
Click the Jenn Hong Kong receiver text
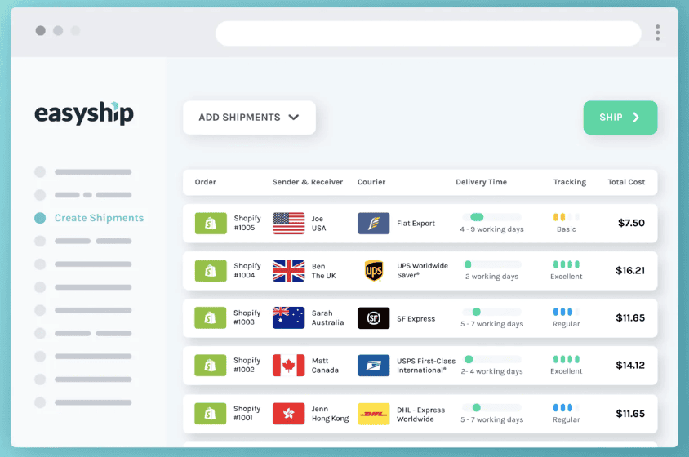click(x=330, y=414)
